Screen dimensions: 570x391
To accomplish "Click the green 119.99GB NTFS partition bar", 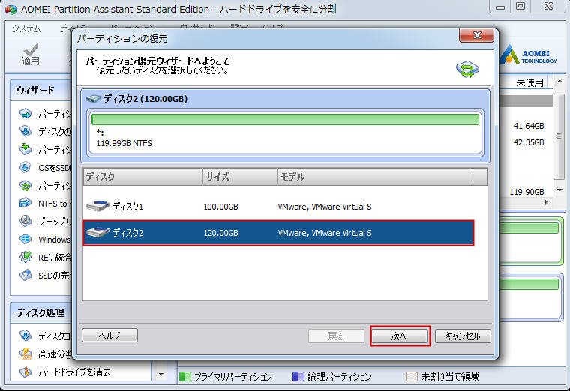I will 285,119.
